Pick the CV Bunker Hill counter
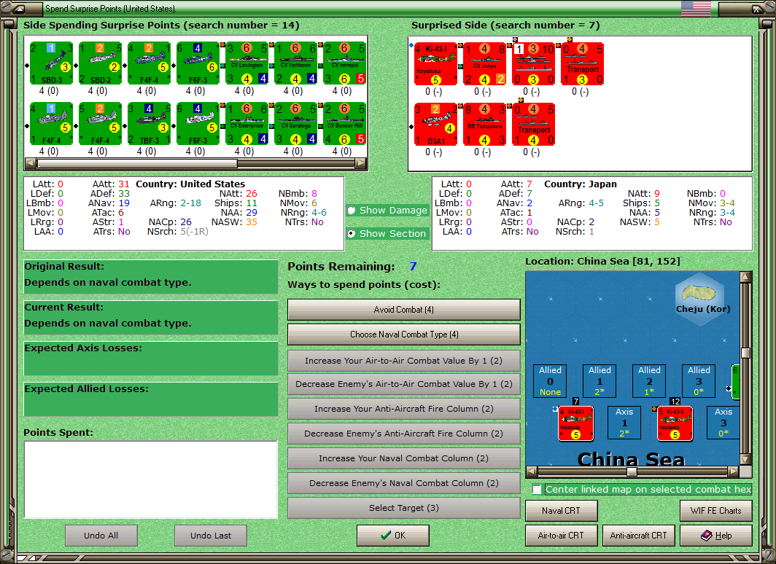Image resolution: width=776 pixels, height=564 pixels. tap(345, 124)
